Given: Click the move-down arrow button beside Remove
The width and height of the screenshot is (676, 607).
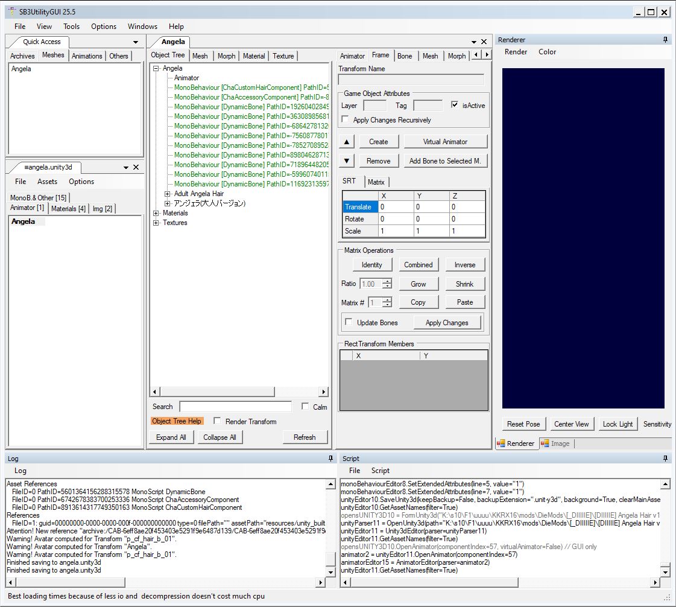Looking at the screenshot, I should [346, 161].
